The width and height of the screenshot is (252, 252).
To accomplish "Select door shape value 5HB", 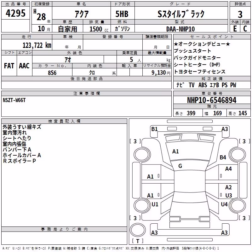I will click(x=122, y=14).
